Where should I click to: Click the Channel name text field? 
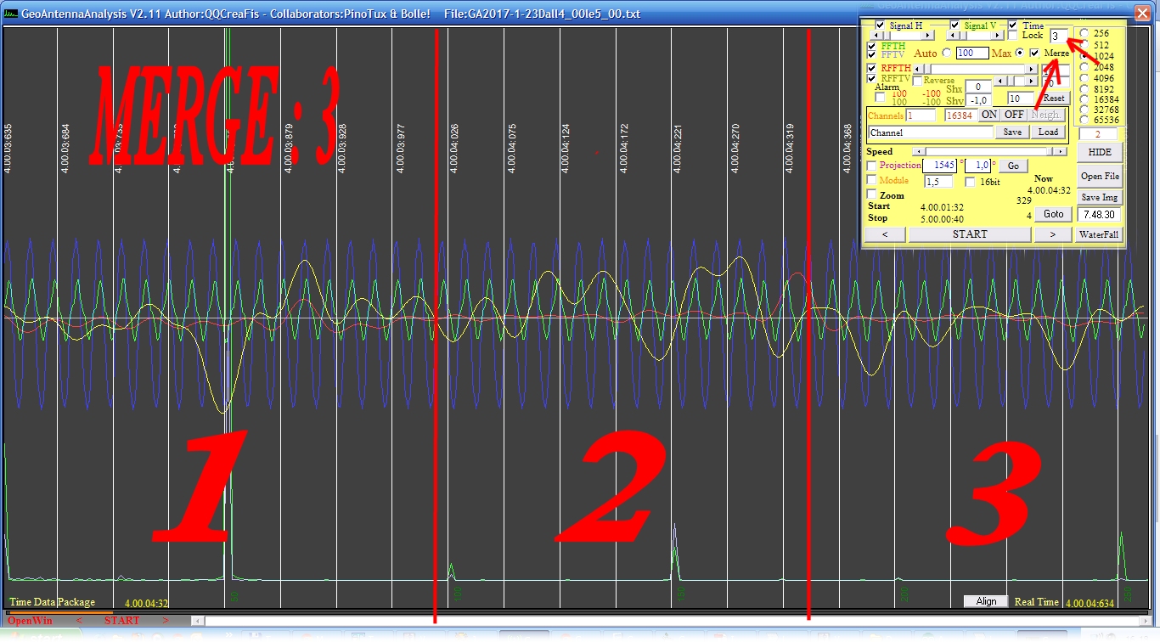click(931, 132)
